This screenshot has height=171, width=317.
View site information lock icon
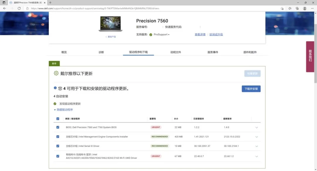tap(27, 8)
